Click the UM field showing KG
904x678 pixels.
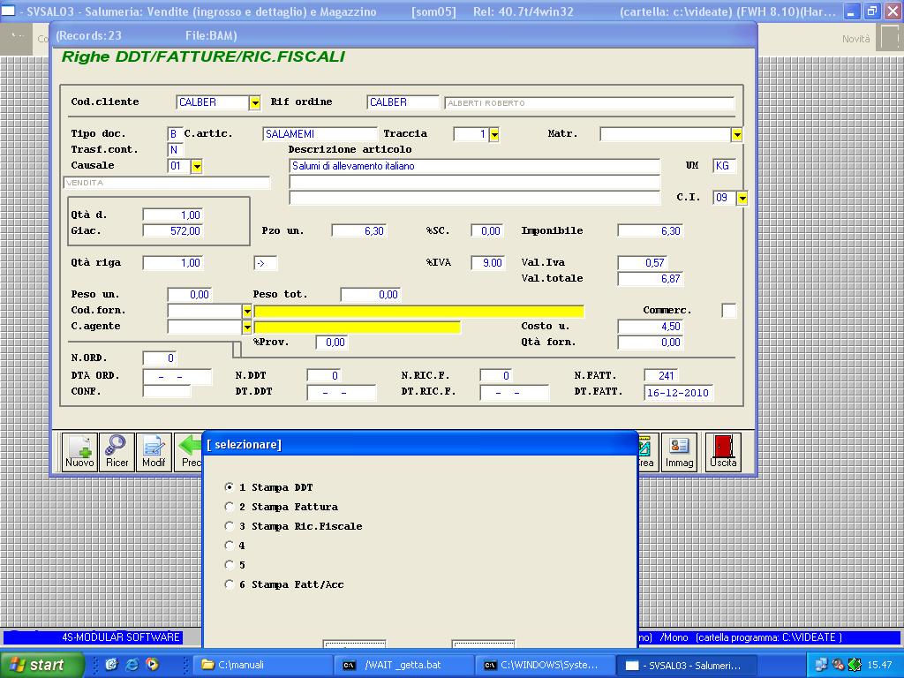click(724, 166)
